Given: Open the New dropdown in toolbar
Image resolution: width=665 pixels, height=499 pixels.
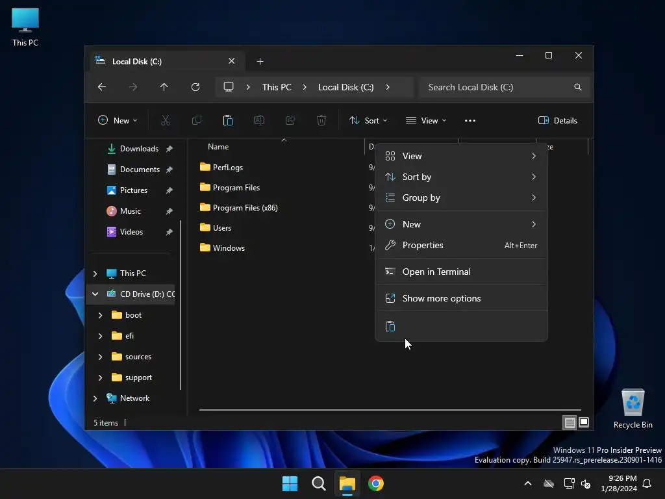Looking at the screenshot, I should point(118,120).
